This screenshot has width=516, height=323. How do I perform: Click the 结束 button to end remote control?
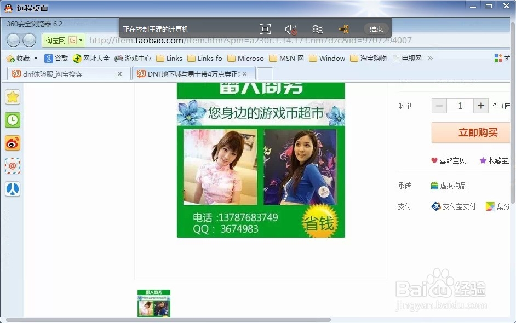376,29
